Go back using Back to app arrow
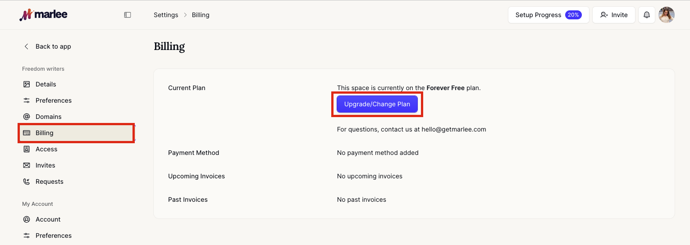The image size is (690, 245). point(47,46)
